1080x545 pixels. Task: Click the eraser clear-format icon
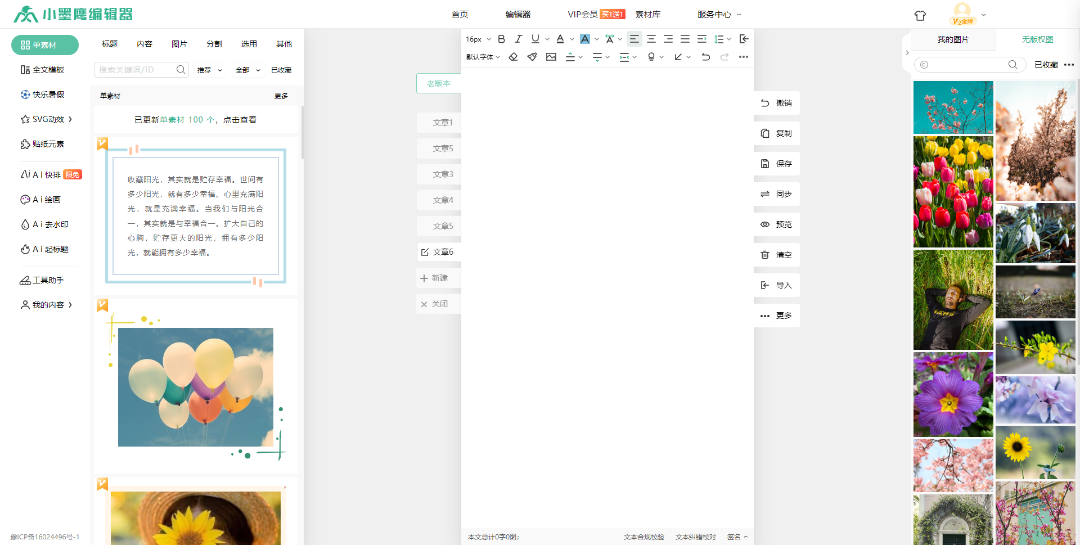pyautogui.click(x=513, y=57)
